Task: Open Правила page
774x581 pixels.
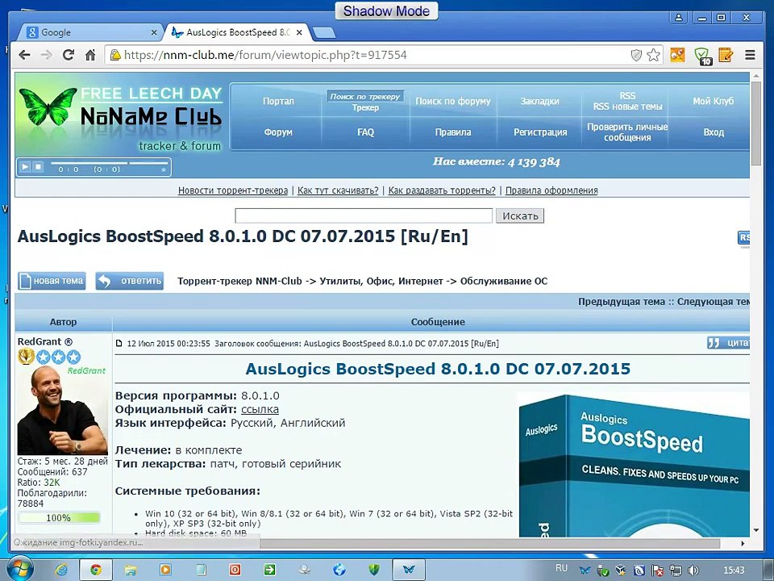Action: (x=452, y=132)
